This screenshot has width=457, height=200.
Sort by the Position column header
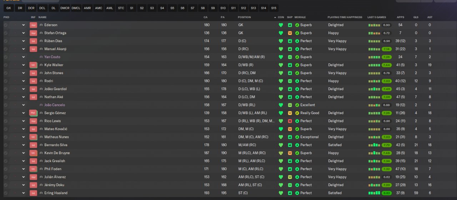pyautogui.click(x=244, y=17)
